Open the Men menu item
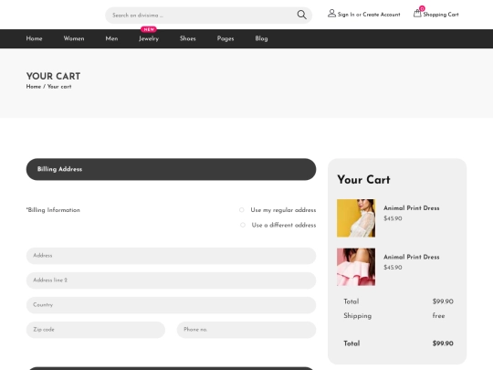This screenshot has width=493, height=370. click(111, 38)
